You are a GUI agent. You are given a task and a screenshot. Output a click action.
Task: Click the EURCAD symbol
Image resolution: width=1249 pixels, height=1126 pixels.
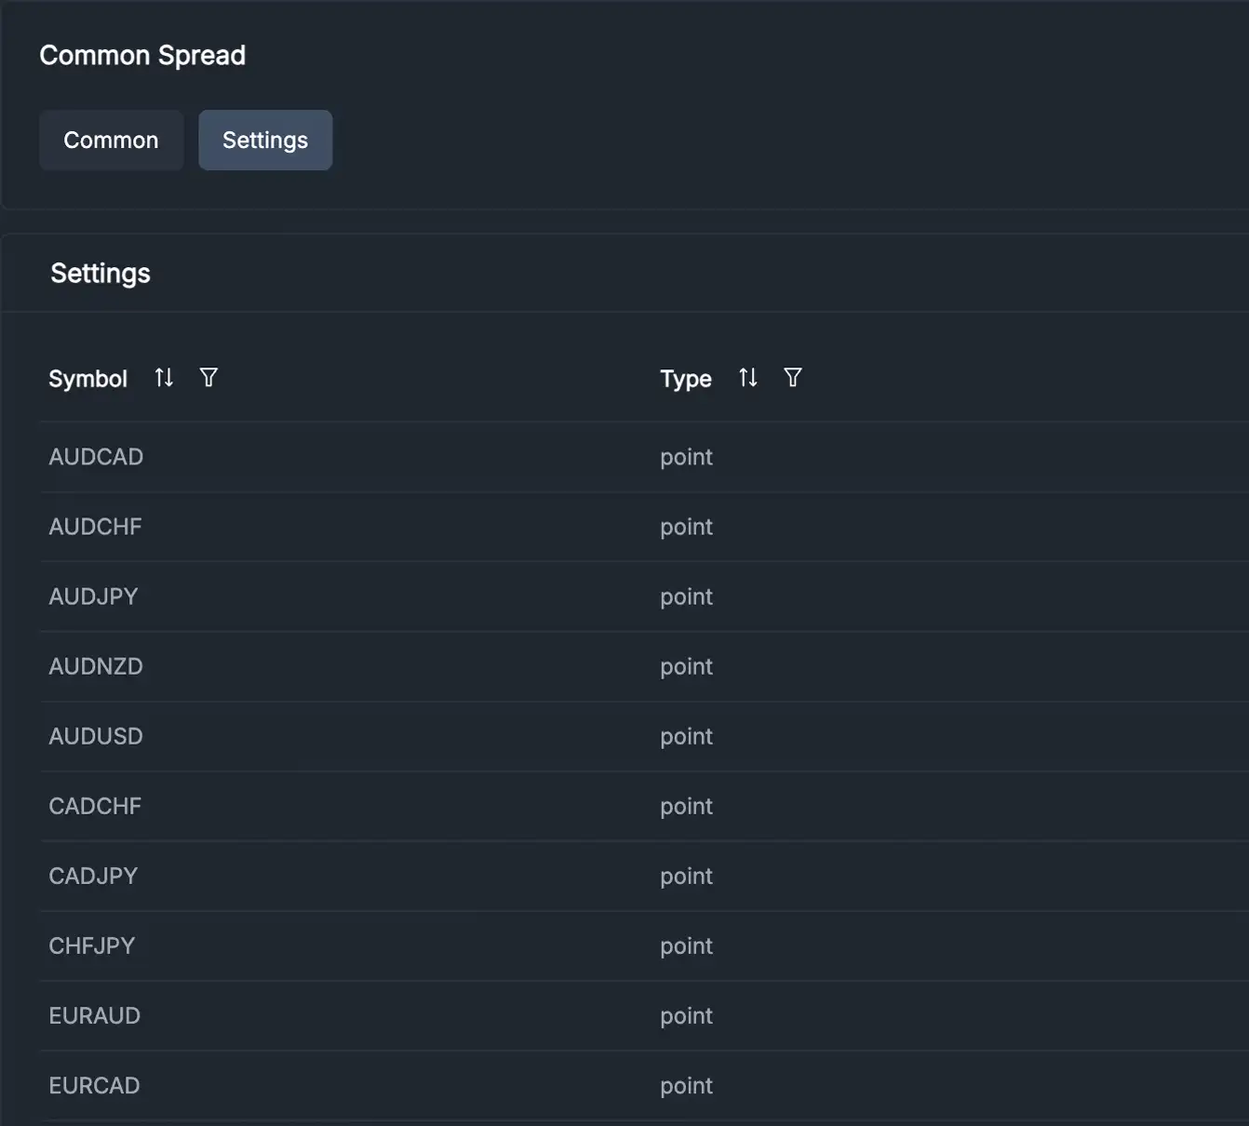point(94,1085)
